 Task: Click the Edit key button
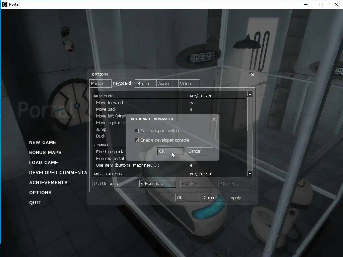[x=198, y=184]
